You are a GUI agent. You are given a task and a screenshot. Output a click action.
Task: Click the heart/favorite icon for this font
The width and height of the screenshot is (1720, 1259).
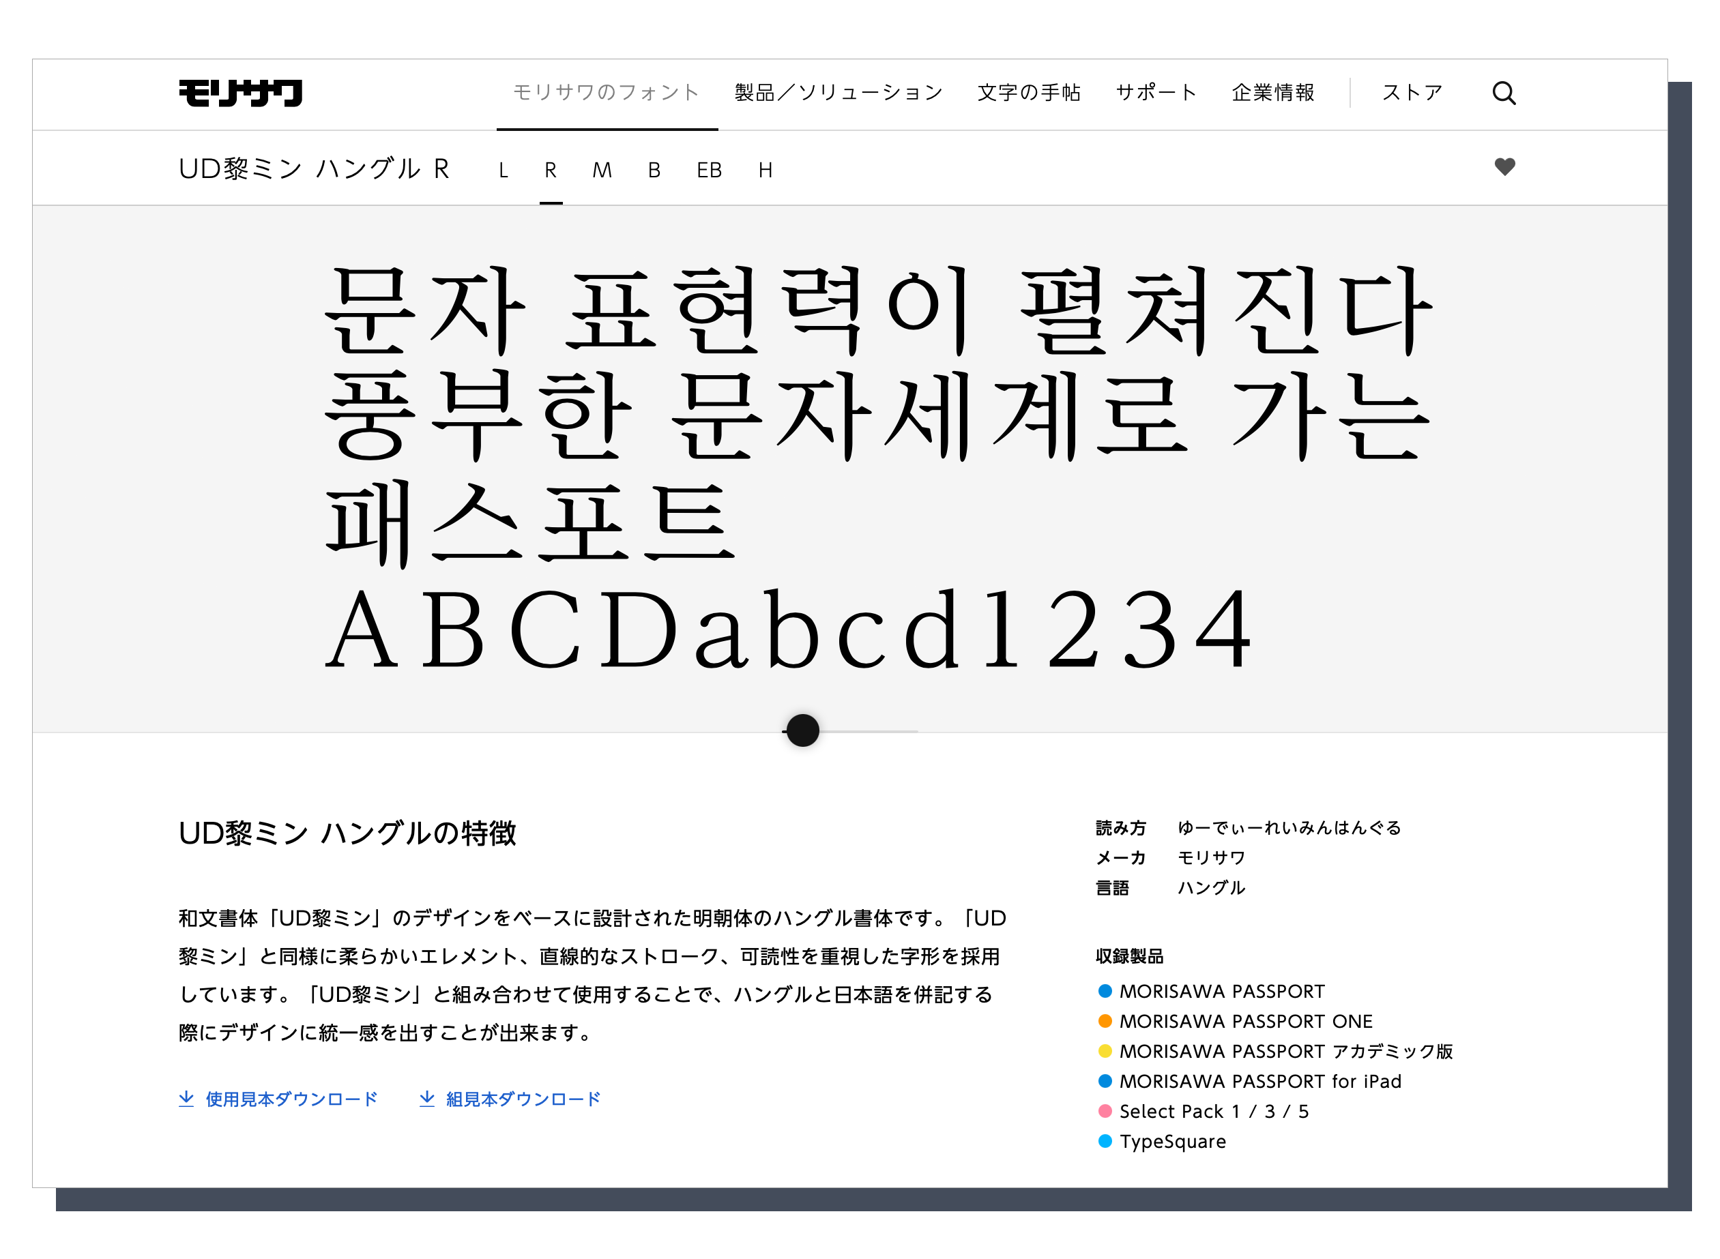1505,167
